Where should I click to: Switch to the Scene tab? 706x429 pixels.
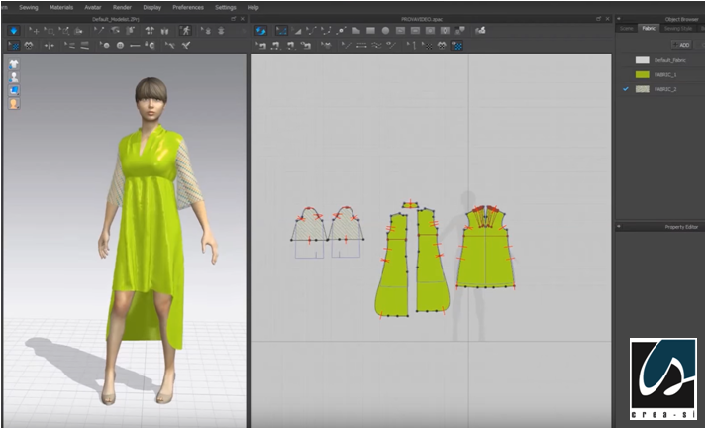(x=626, y=29)
